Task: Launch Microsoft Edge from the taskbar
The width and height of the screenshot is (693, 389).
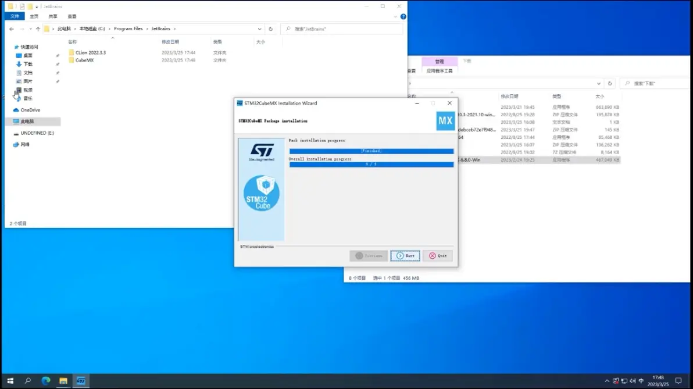Action: coord(45,381)
